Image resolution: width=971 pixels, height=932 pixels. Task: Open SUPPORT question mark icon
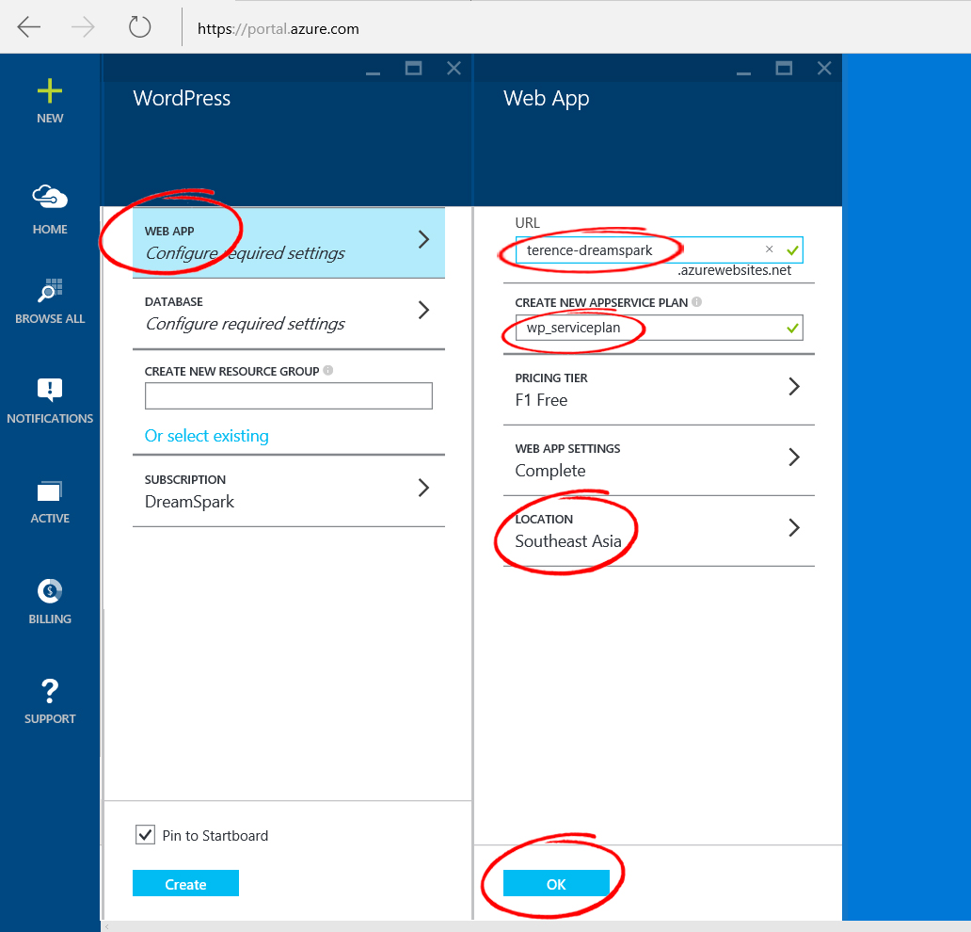[50, 691]
